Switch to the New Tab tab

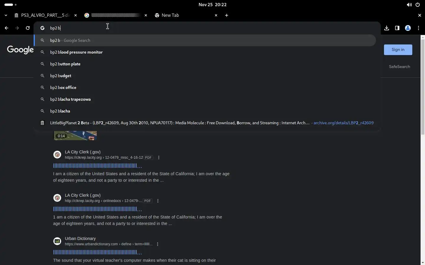click(186, 15)
